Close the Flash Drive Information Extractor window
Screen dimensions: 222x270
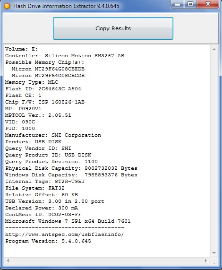pos(208,4)
